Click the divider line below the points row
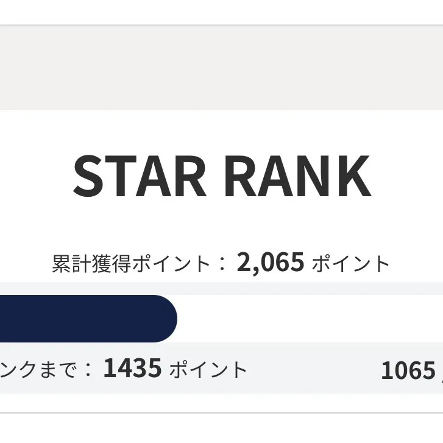This screenshot has height=443, width=443. 221,413
